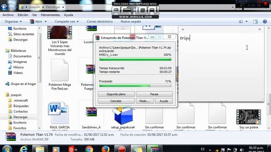Click Pausa to pause extraction
This screenshot has width=271, height=152.
point(154,94)
